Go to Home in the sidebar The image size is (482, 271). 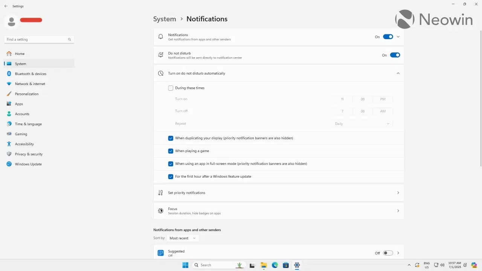pyautogui.click(x=39, y=54)
